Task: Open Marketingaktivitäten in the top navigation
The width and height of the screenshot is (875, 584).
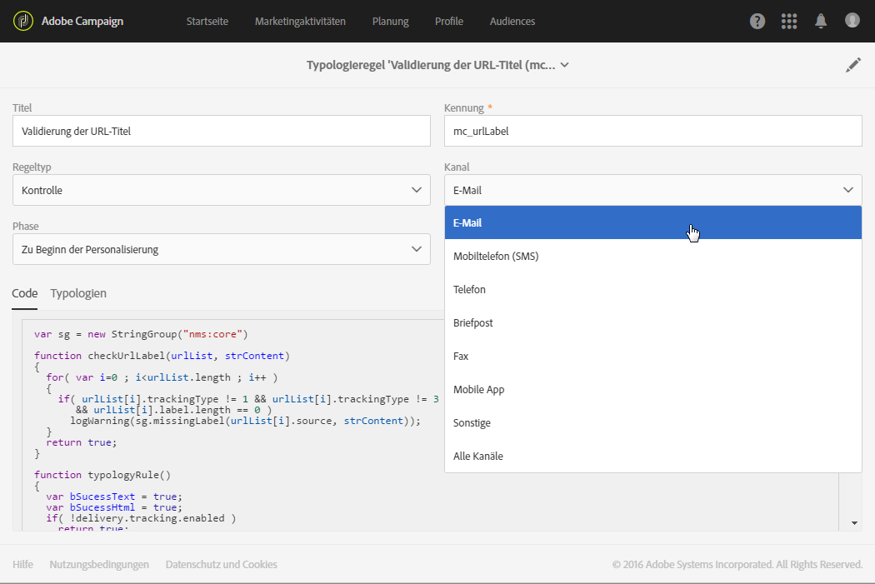Action: pos(300,21)
